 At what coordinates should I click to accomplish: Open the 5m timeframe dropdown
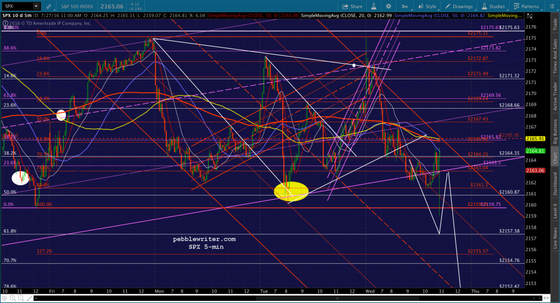404,7
